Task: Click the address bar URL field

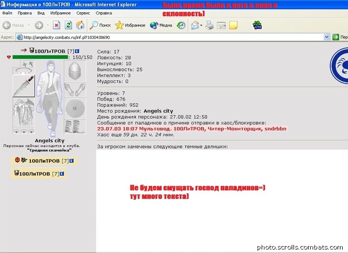Action: pyautogui.click(x=170, y=37)
